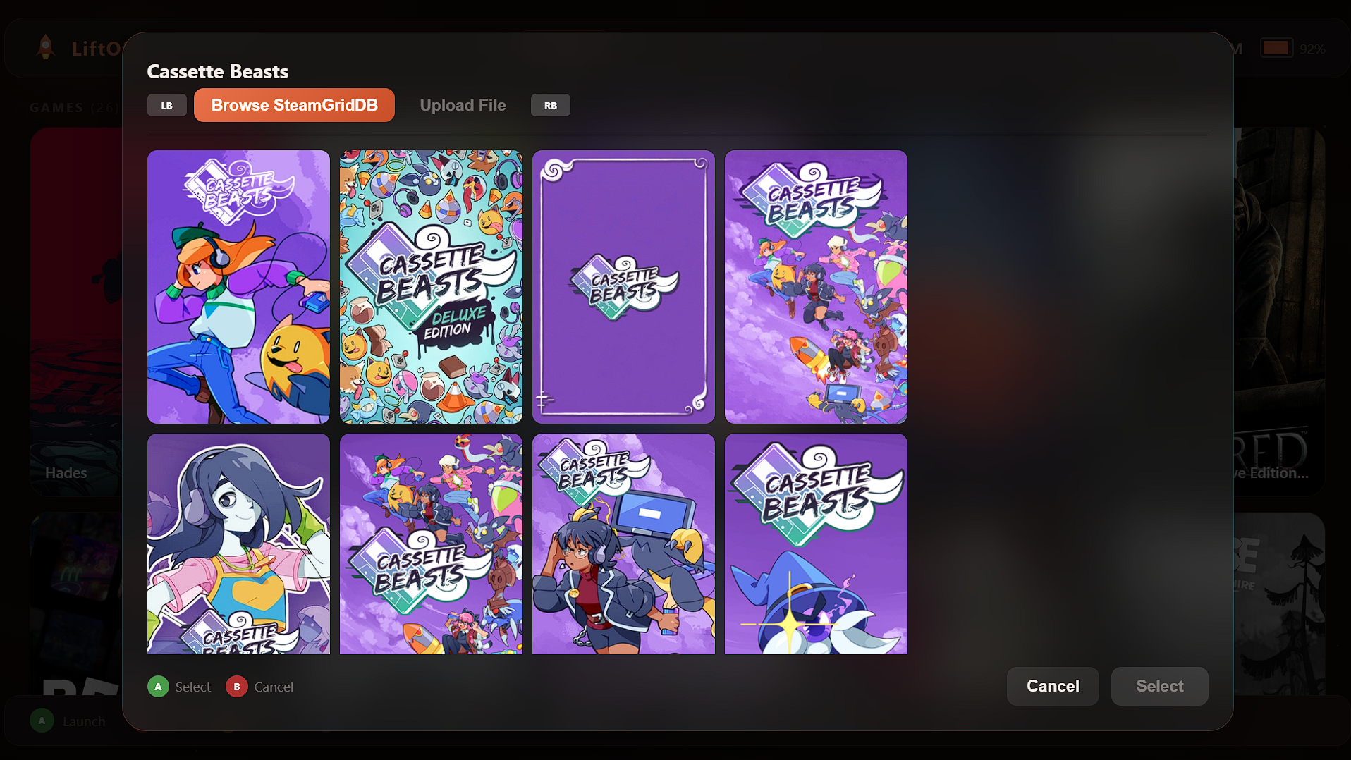The height and width of the screenshot is (760, 1351).
Task: Click the battery indicator in the top bar
Action: (1276, 48)
